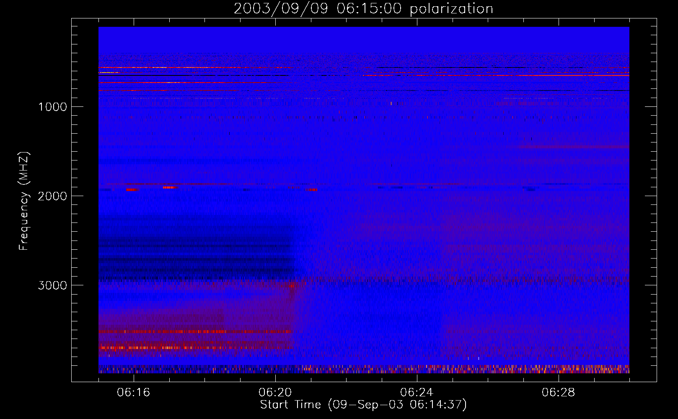Click the 06:24 time tick label
Viewport: 678px width, 419px height.
click(417, 393)
